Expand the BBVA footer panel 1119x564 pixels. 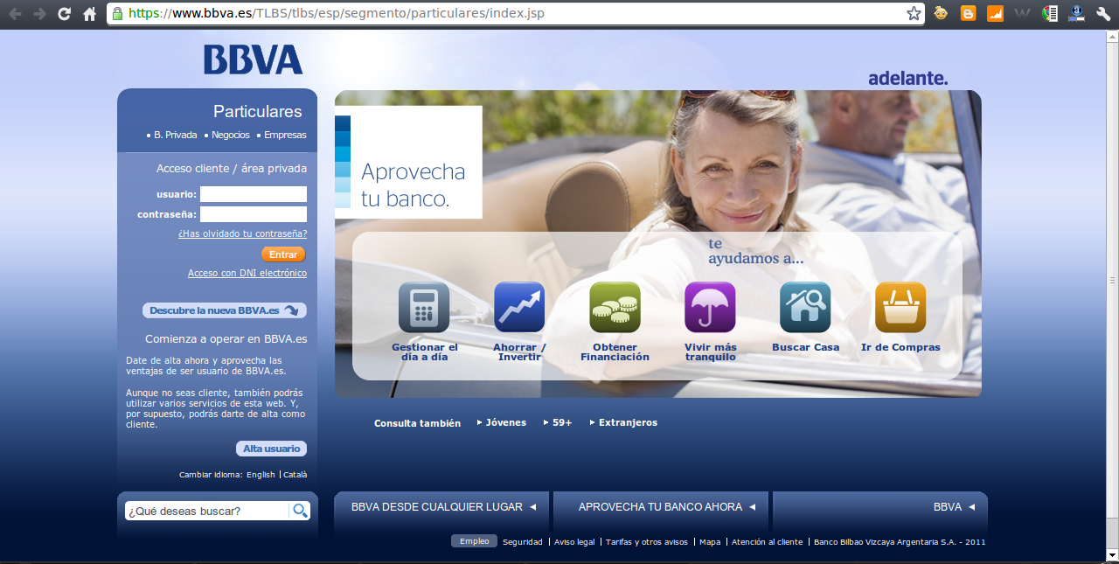coord(880,507)
